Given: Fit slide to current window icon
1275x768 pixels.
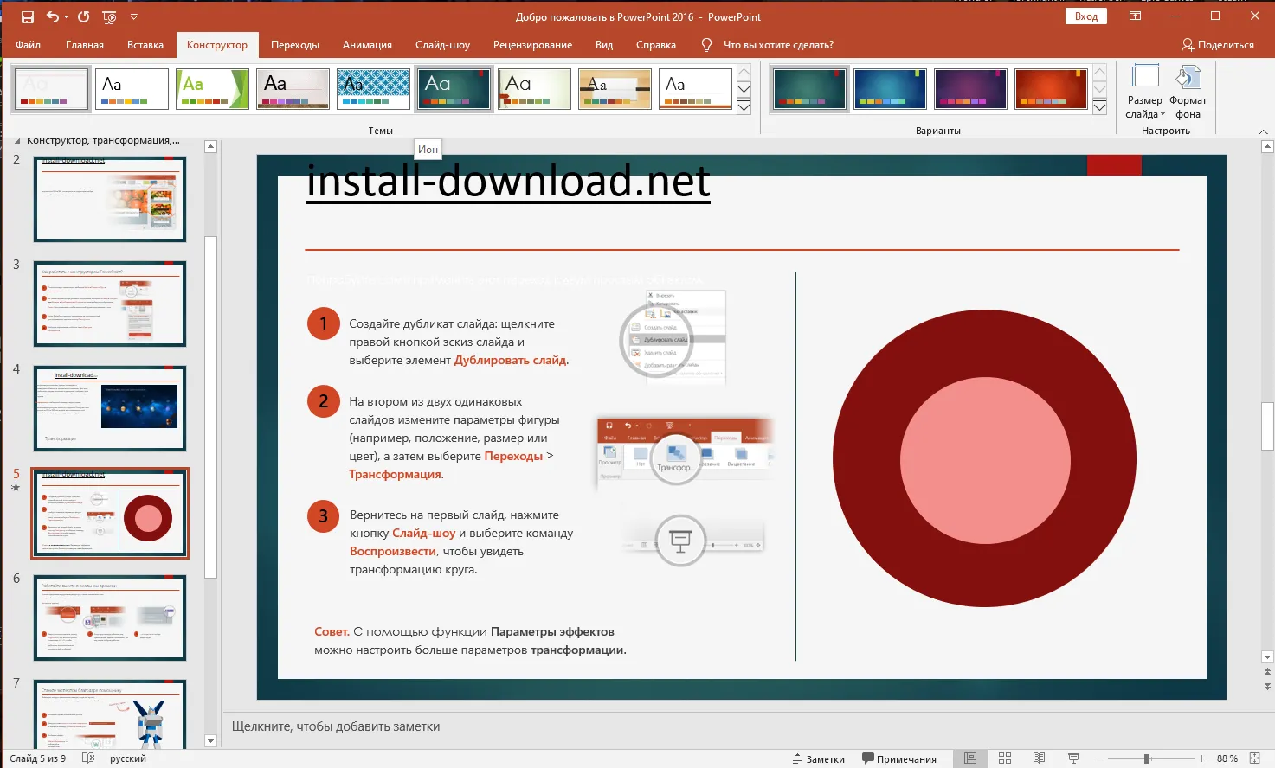Looking at the screenshot, I should pos(1254,758).
